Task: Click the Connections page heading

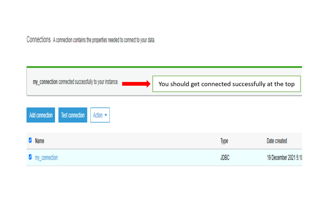Action: (39, 40)
